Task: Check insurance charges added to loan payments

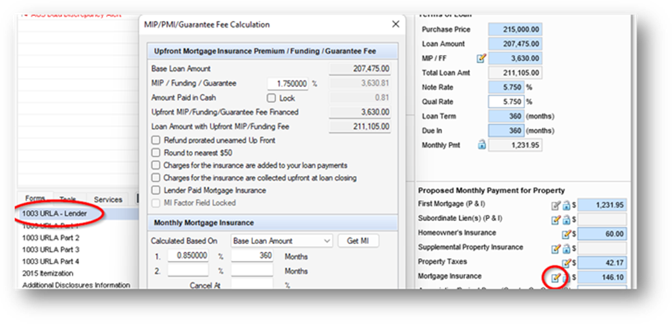Action: pos(156,165)
